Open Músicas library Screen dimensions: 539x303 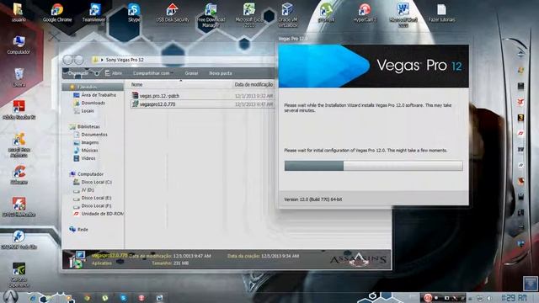pos(89,150)
